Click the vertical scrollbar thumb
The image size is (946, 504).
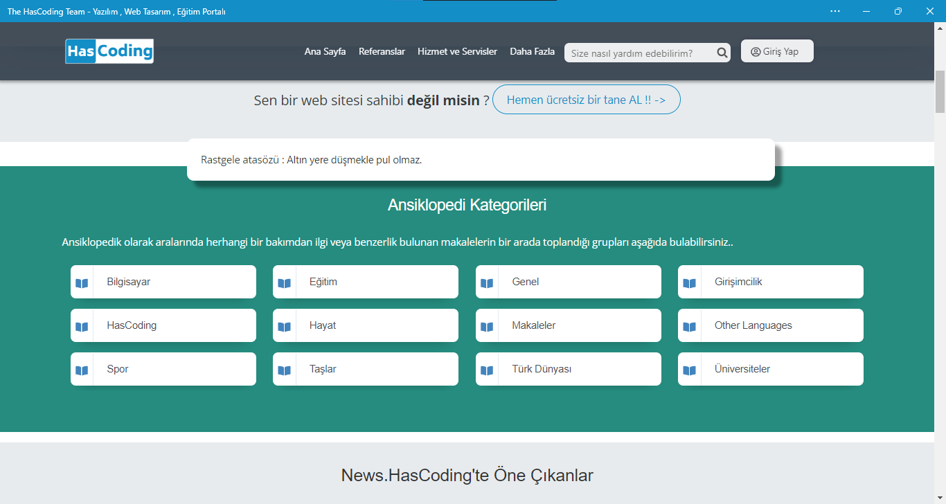click(x=940, y=91)
